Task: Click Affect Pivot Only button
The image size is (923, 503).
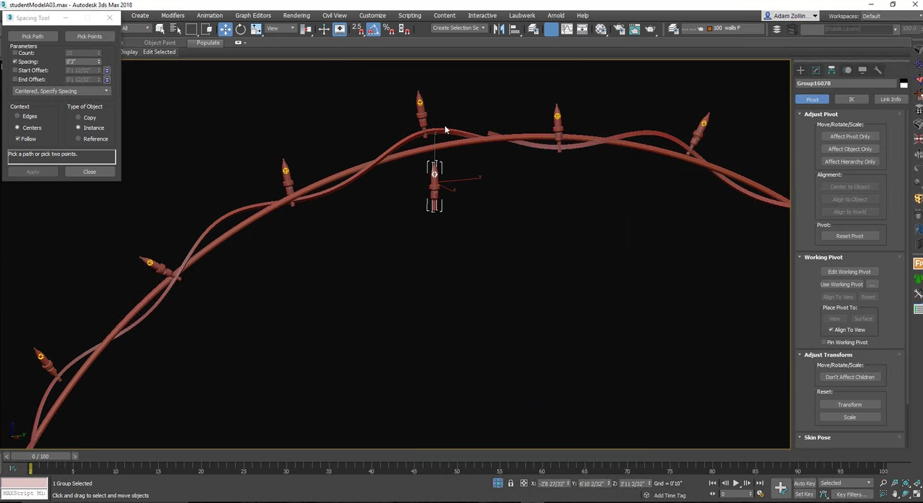Action: point(850,136)
